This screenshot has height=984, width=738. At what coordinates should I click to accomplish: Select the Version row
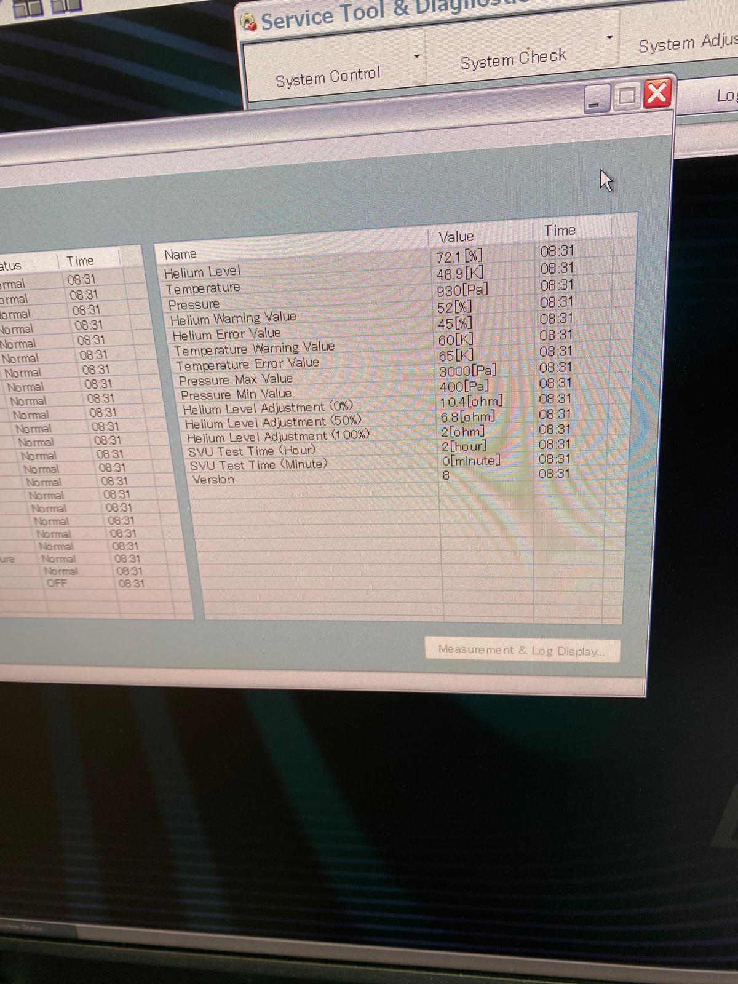[213, 480]
